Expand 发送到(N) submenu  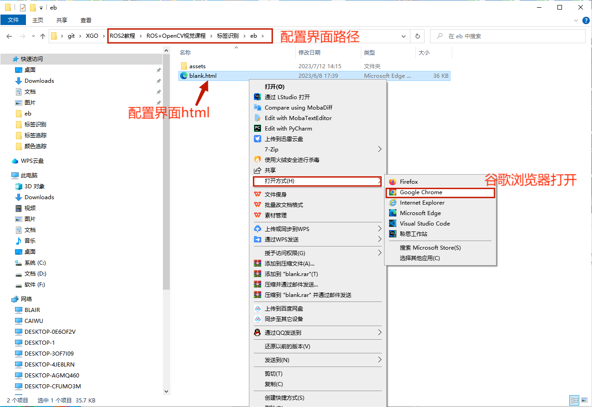[318, 360]
